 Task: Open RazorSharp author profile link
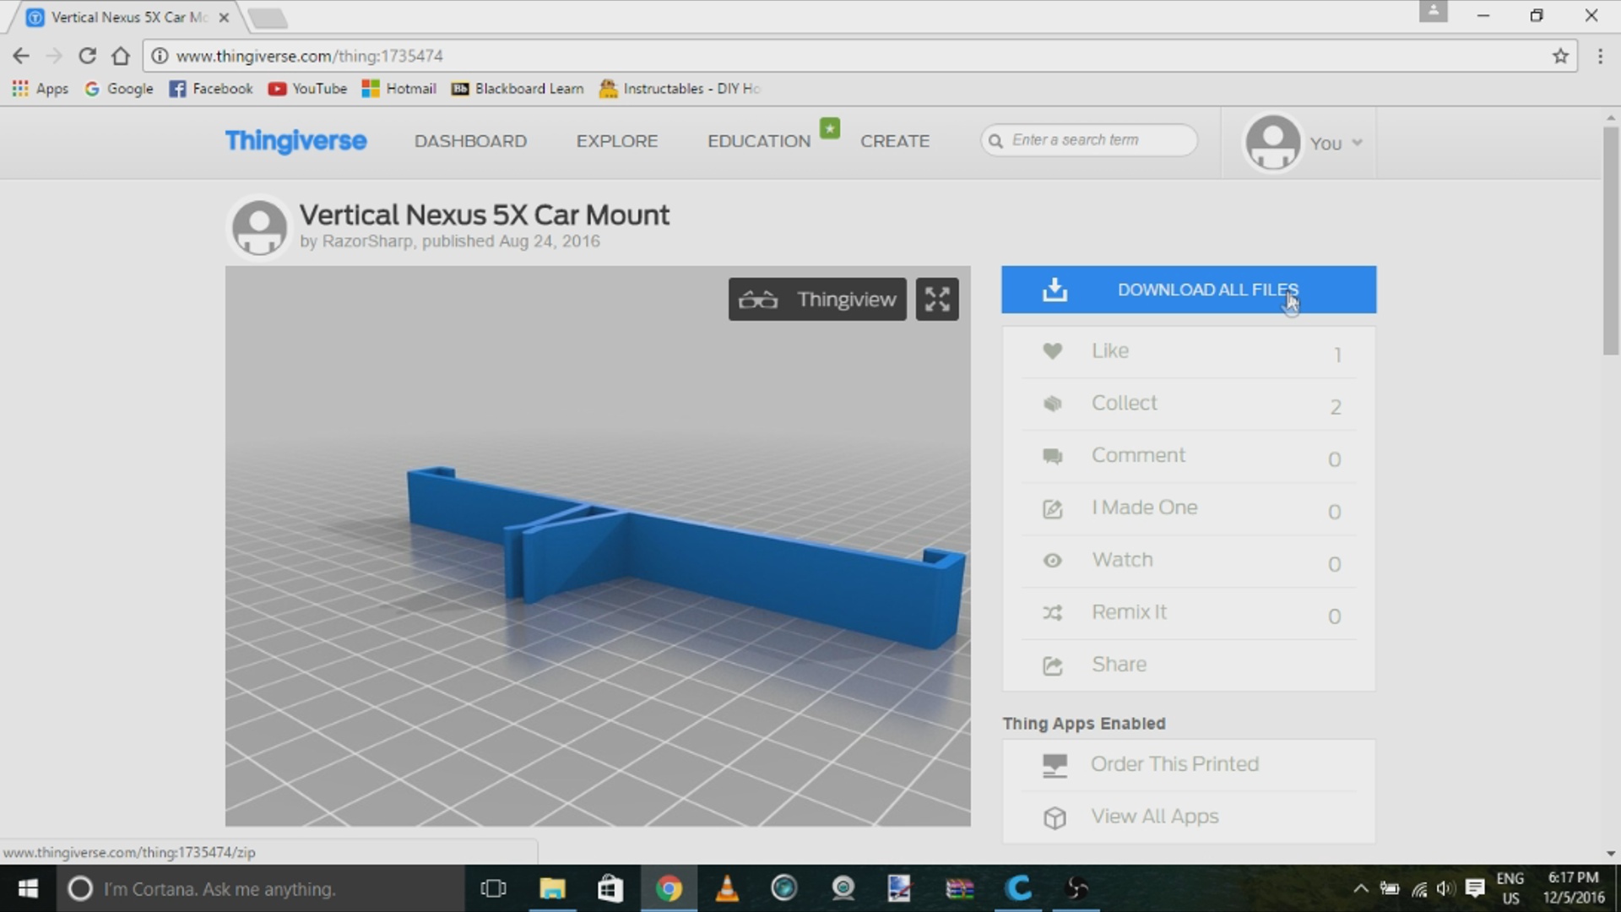tap(367, 242)
